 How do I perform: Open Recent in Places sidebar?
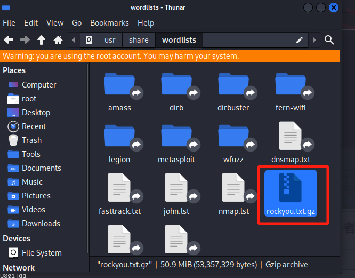27,126
